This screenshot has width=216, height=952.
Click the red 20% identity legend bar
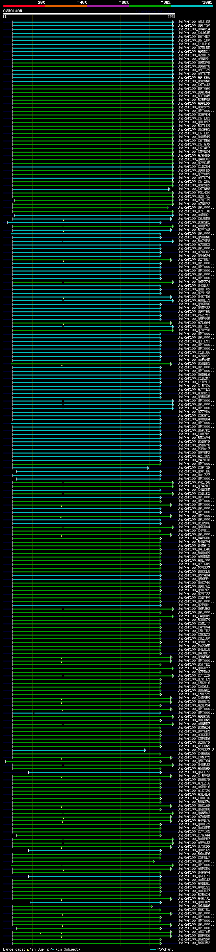24,6
